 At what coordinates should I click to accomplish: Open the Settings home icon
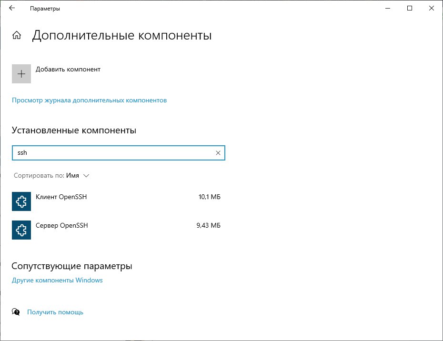[17, 35]
